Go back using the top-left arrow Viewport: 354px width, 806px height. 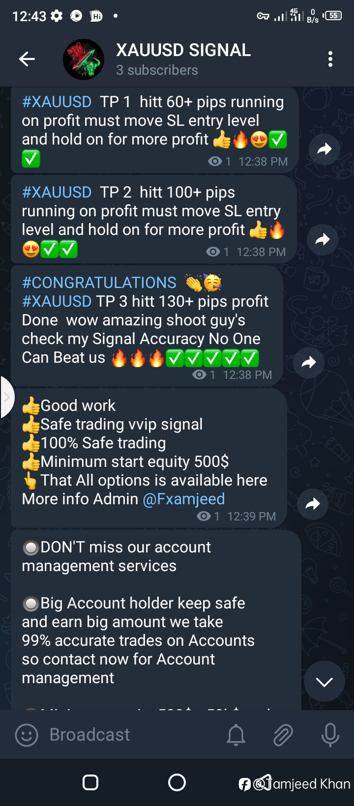[27, 59]
